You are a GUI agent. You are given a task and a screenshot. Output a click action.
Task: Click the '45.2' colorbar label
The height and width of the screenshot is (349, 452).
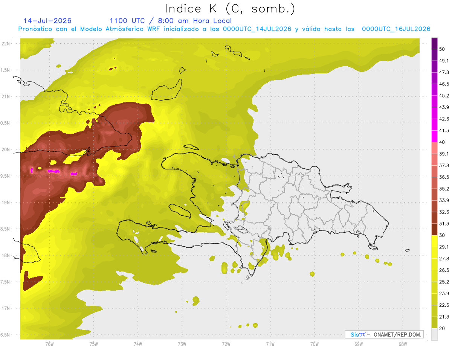tap(444, 96)
